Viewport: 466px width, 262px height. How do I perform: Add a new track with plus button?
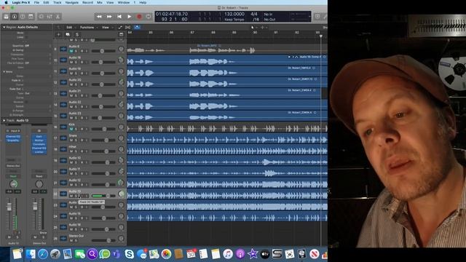pos(58,34)
